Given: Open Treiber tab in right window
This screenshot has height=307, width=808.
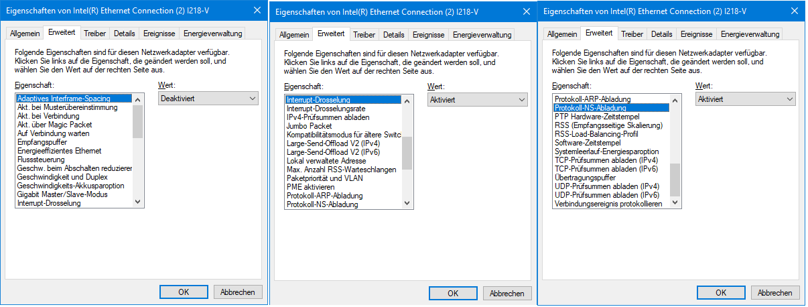Looking at the screenshot, I should coord(632,34).
